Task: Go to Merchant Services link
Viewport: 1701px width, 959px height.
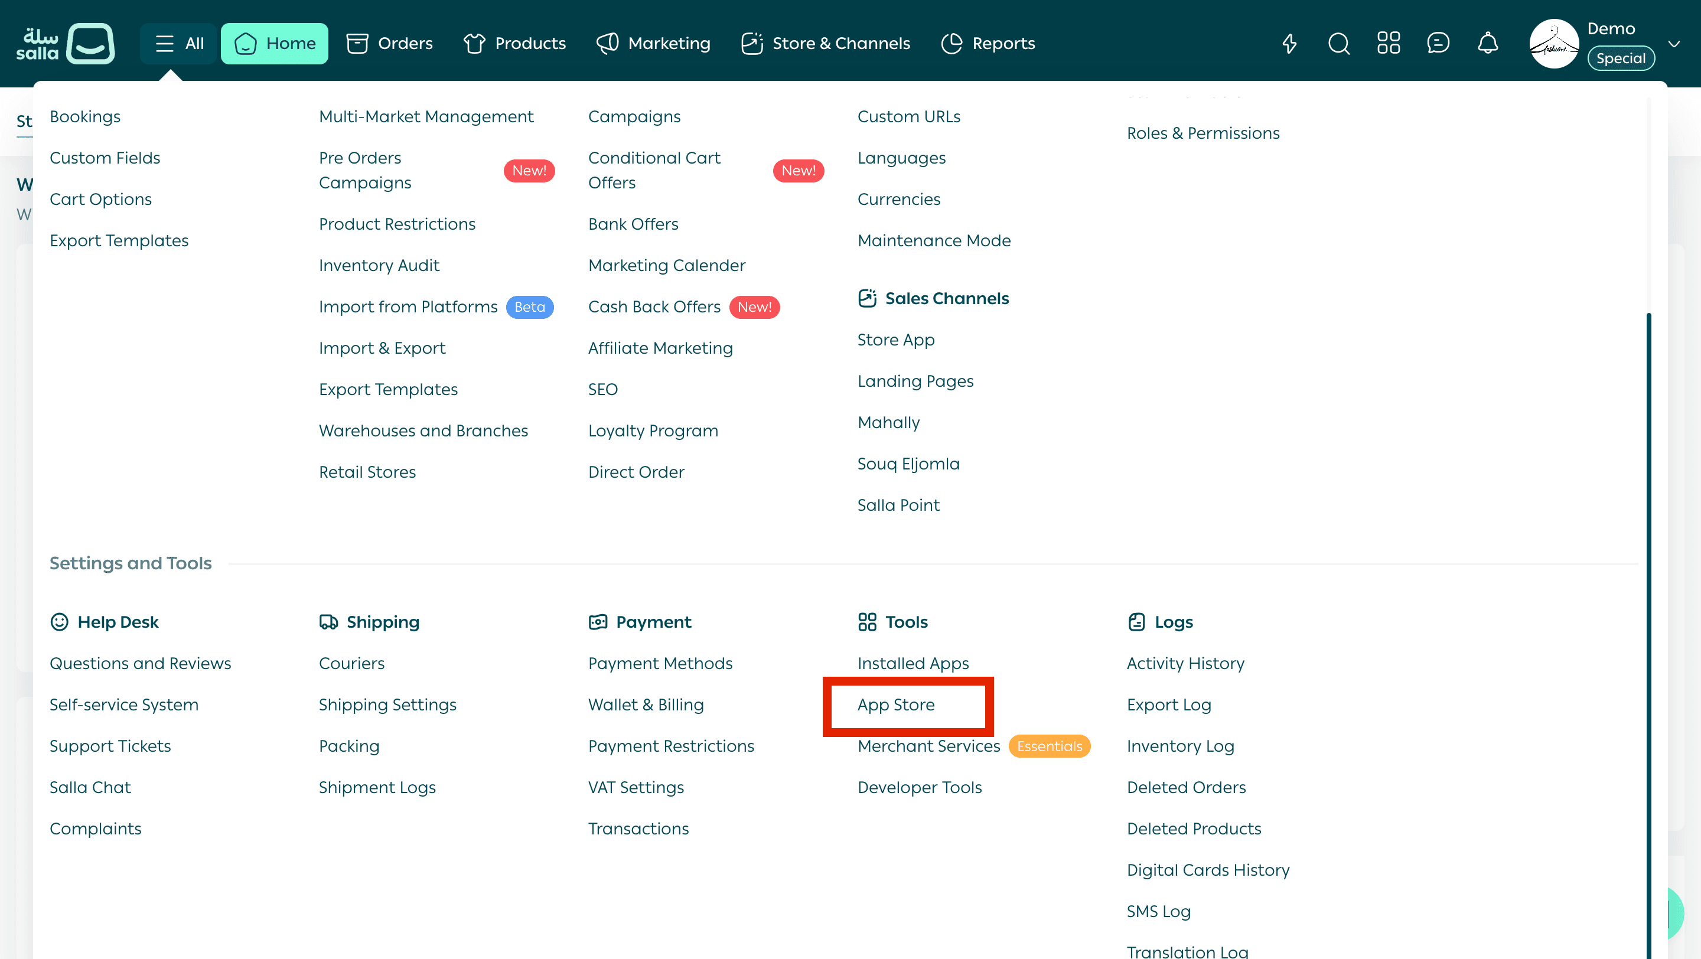Action: click(x=928, y=746)
